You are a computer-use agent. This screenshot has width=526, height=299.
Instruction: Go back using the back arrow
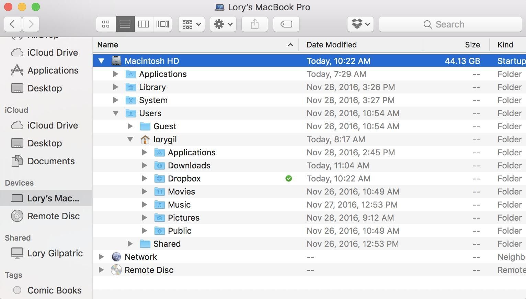pos(13,24)
